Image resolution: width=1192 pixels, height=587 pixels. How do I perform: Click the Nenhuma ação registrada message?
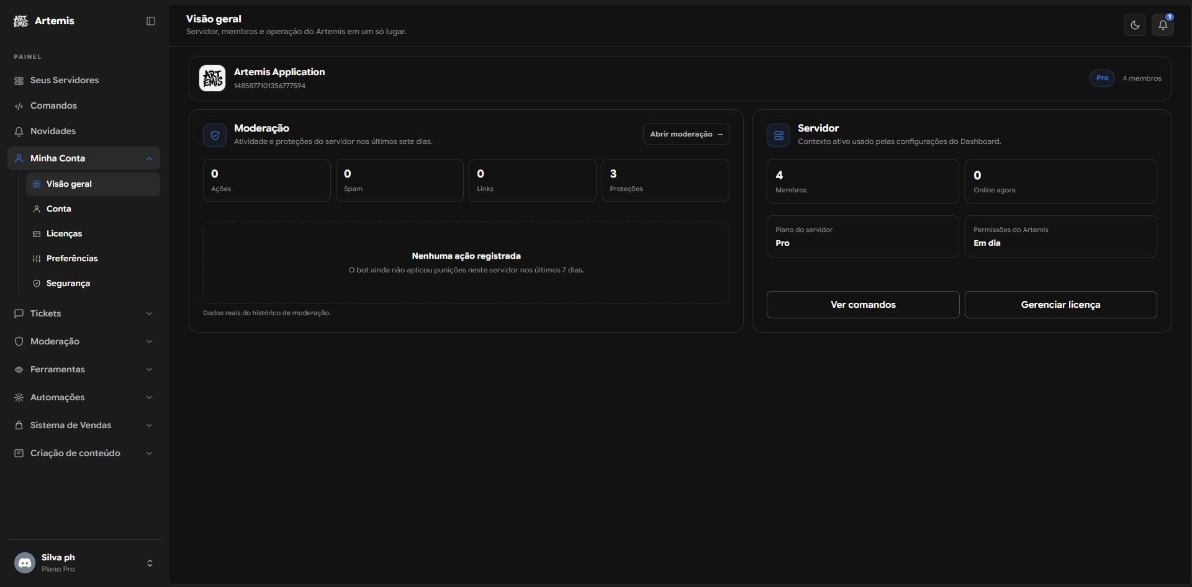click(x=466, y=256)
